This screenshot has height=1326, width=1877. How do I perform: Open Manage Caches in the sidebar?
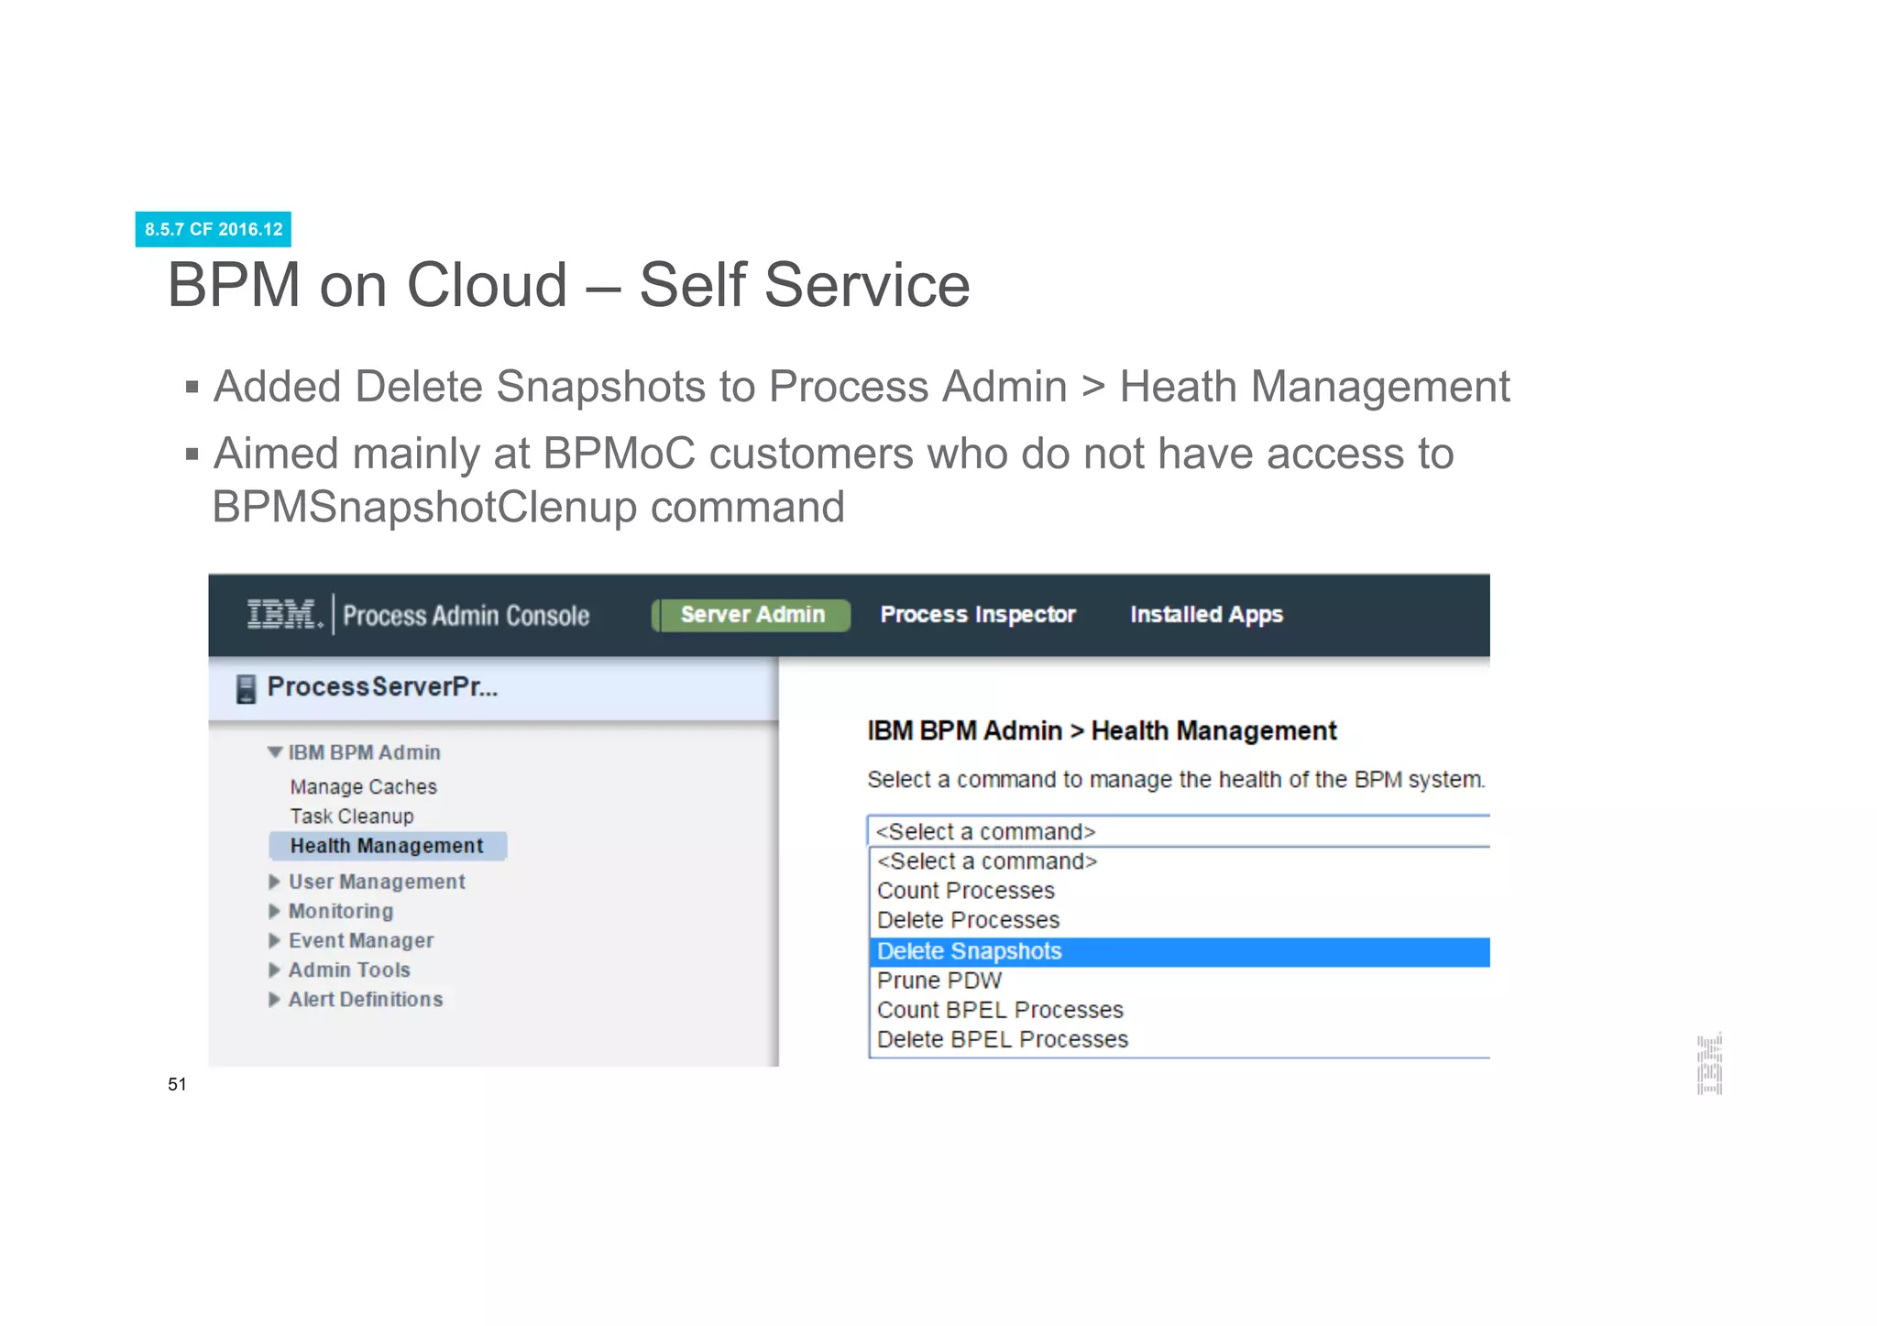point(363,787)
